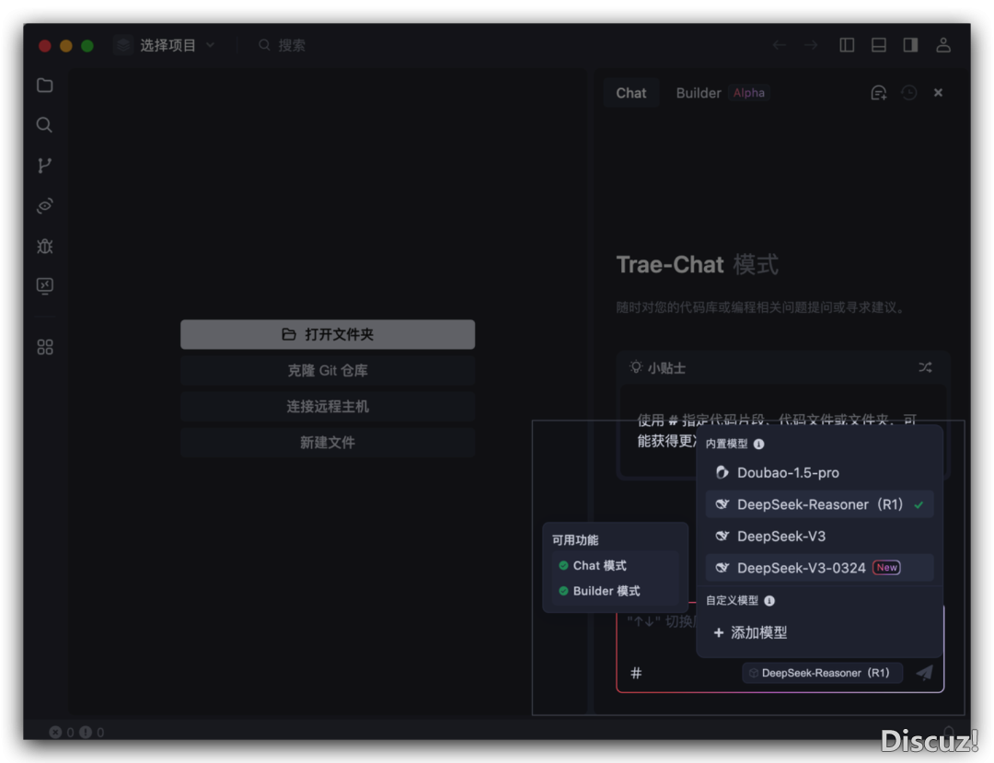Open chat history clock icon
Screen dimensions: 994x763
(x=909, y=93)
